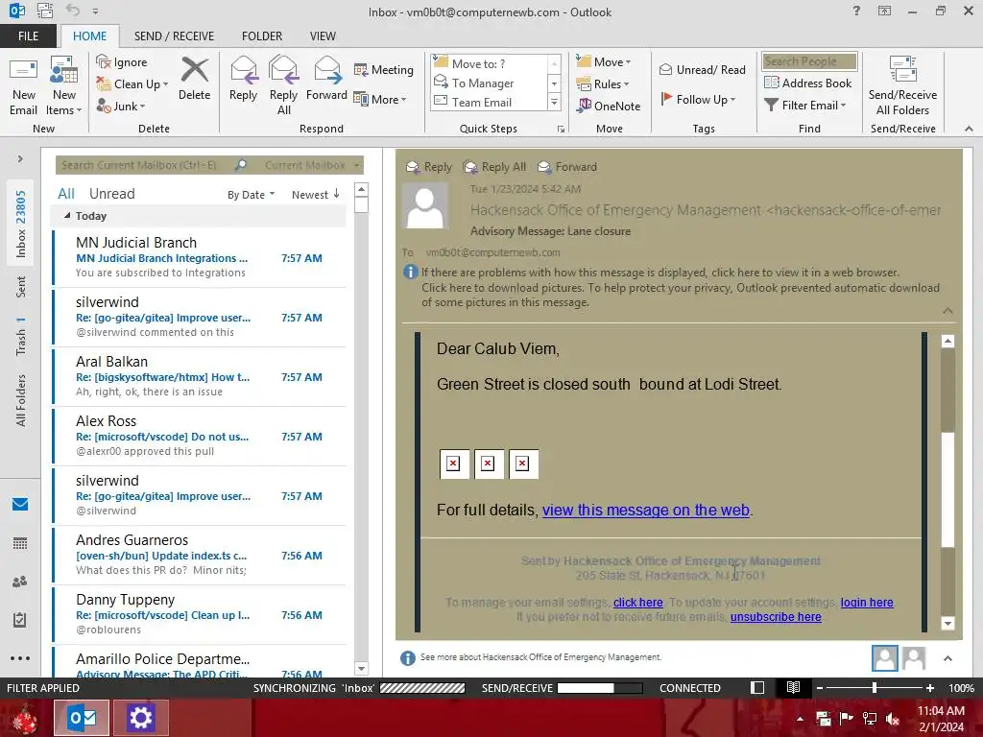983x737 pixels.
Task: Open the Clean Up dropdown
Action: click(x=132, y=84)
